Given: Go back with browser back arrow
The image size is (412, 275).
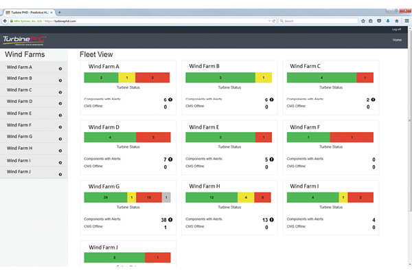Looking at the screenshot, I should coord(5,21).
